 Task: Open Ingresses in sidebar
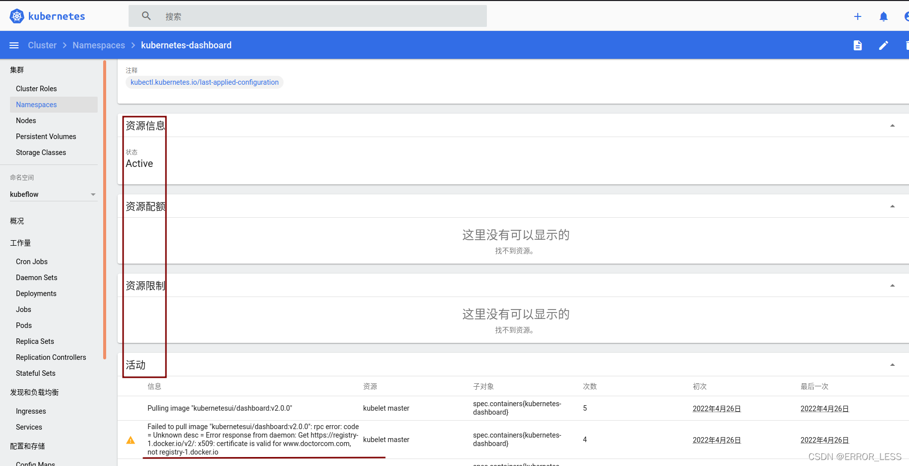(x=31, y=411)
